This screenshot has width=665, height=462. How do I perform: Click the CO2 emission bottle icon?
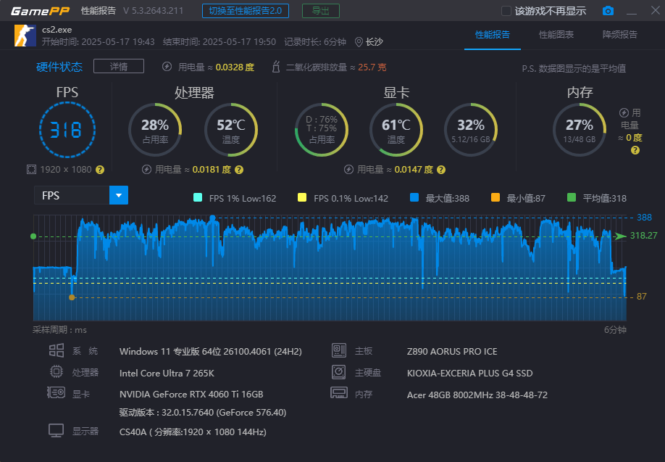tap(276, 67)
